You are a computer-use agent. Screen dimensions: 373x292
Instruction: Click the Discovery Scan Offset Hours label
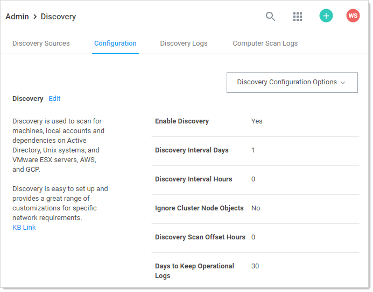pos(200,237)
